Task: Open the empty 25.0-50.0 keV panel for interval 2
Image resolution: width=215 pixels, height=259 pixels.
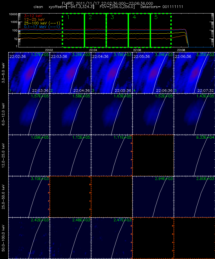Action: click(70, 197)
